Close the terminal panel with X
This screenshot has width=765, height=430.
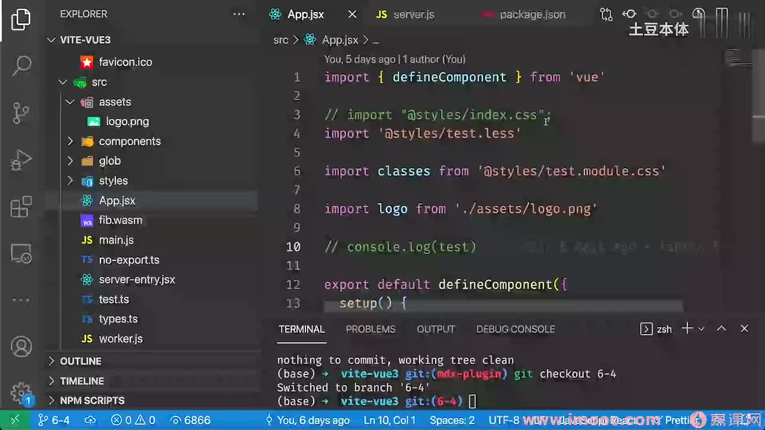coord(744,328)
